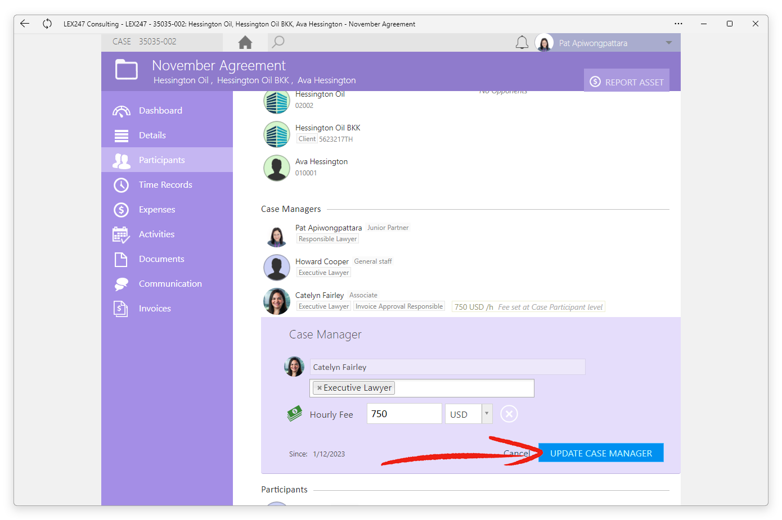This screenshot has width=782, height=520.
Task: Go back with the arrow button
Action: [x=25, y=24]
